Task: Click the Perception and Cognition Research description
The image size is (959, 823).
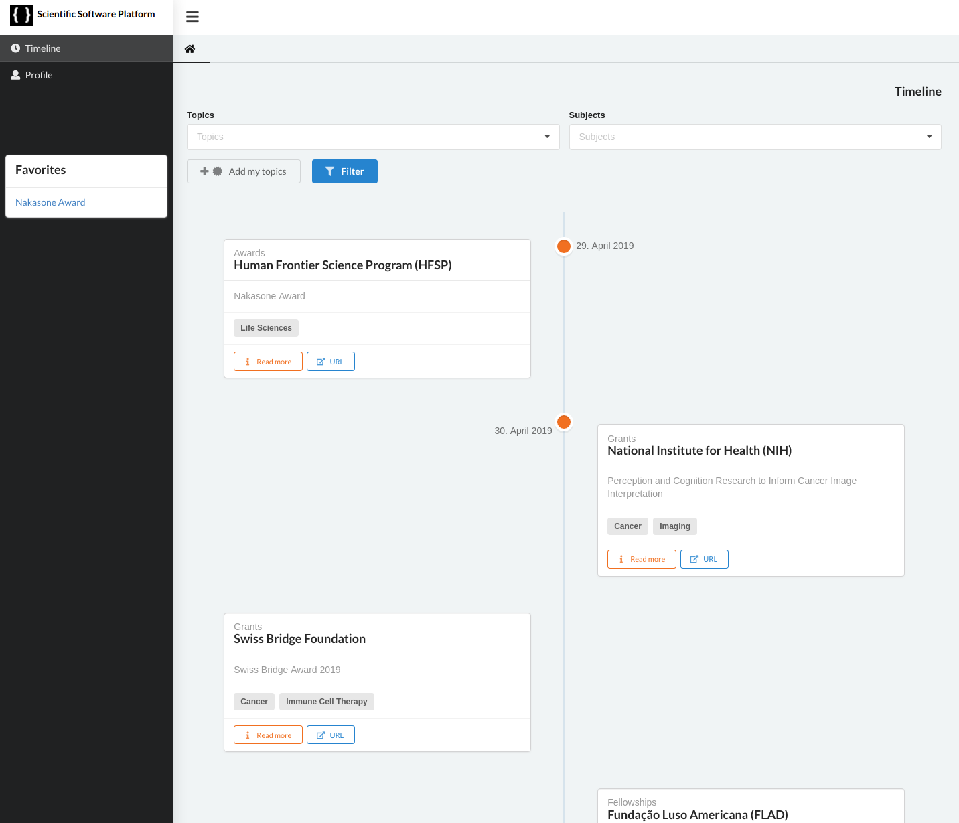Action: coord(732,488)
